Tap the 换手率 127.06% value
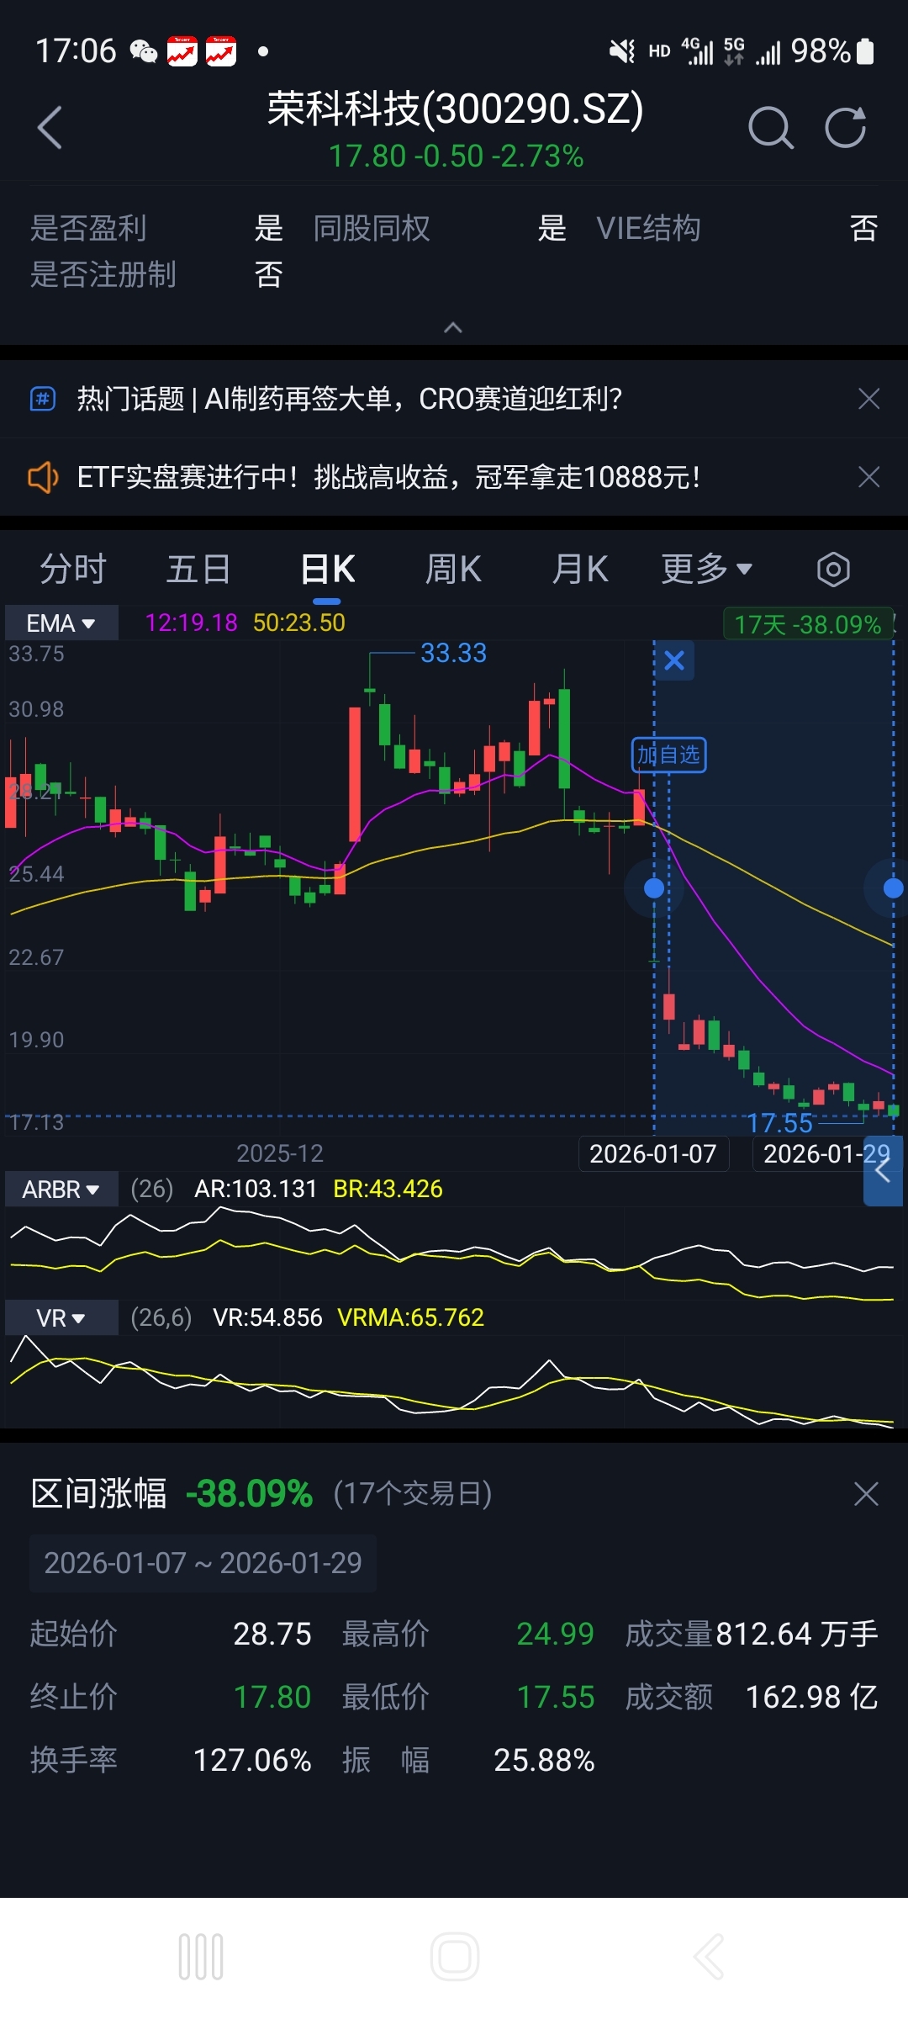 [252, 1760]
